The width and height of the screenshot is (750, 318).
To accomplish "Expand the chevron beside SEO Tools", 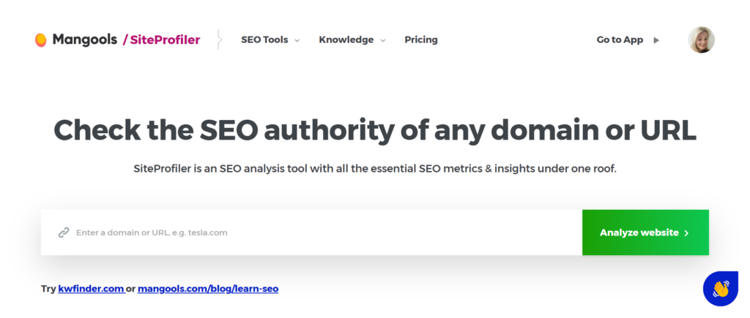I will pyautogui.click(x=297, y=41).
